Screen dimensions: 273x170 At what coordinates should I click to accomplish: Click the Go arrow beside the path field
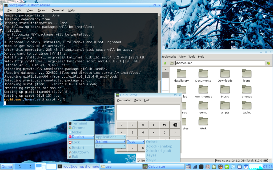pyautogui.click(x=268, y=63)
